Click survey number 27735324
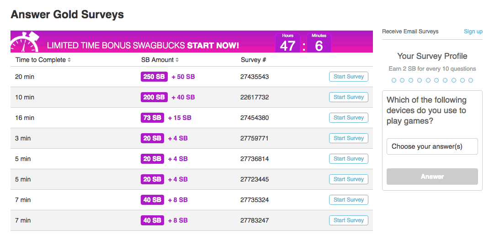The image size is (489, 234). 255,200
